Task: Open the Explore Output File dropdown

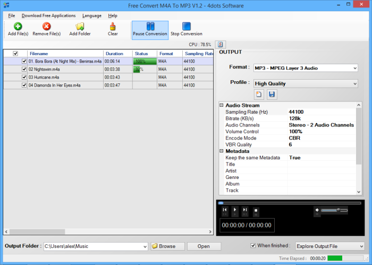Action: click(x=330, y=246)
